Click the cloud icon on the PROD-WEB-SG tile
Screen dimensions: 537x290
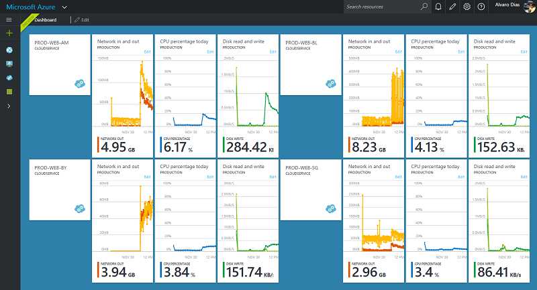(x=331, y=208)
